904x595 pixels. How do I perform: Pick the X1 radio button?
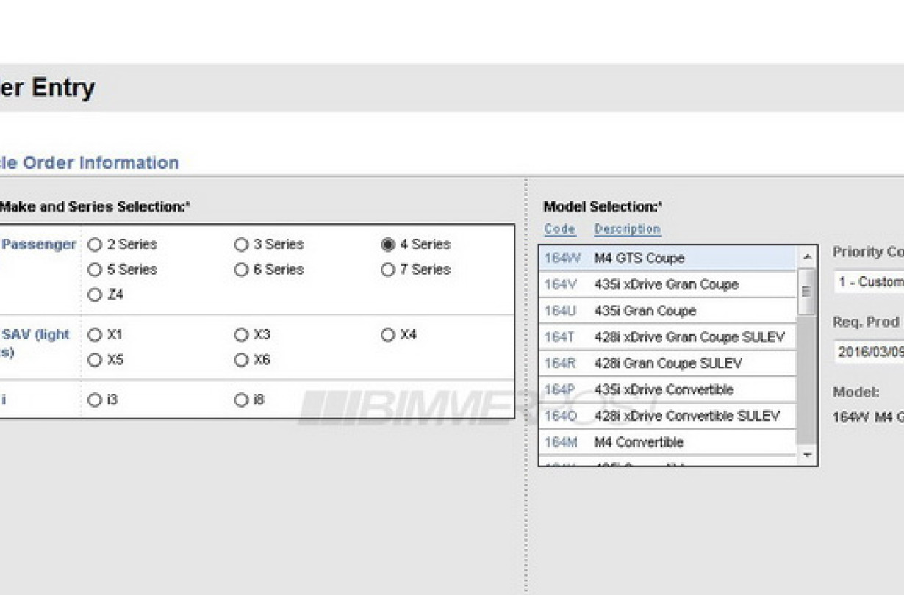(94, 335)
